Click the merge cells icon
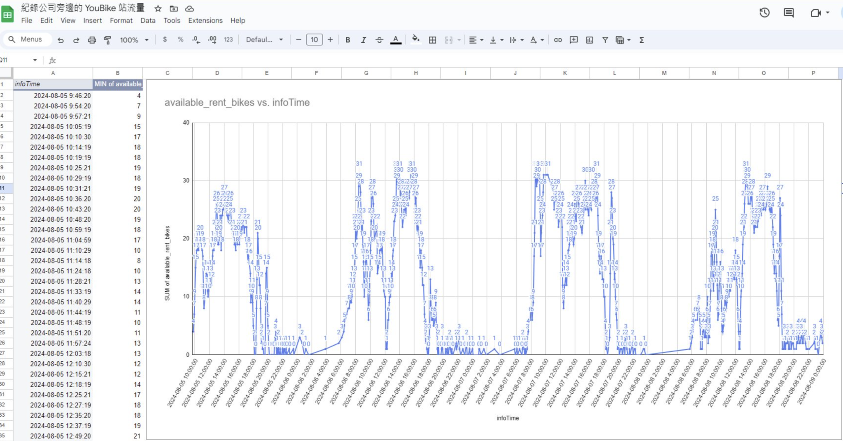Image resolution: width=843 pixels, height=441 pixels. [x=449, y=40]
